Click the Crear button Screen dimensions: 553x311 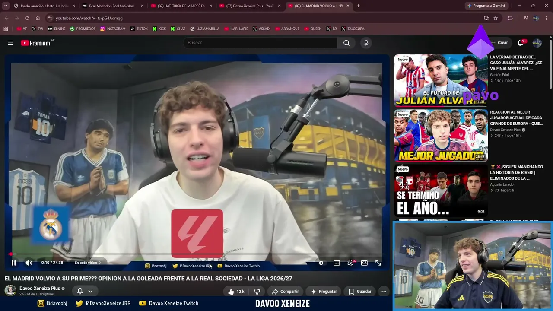coord(499,43)
